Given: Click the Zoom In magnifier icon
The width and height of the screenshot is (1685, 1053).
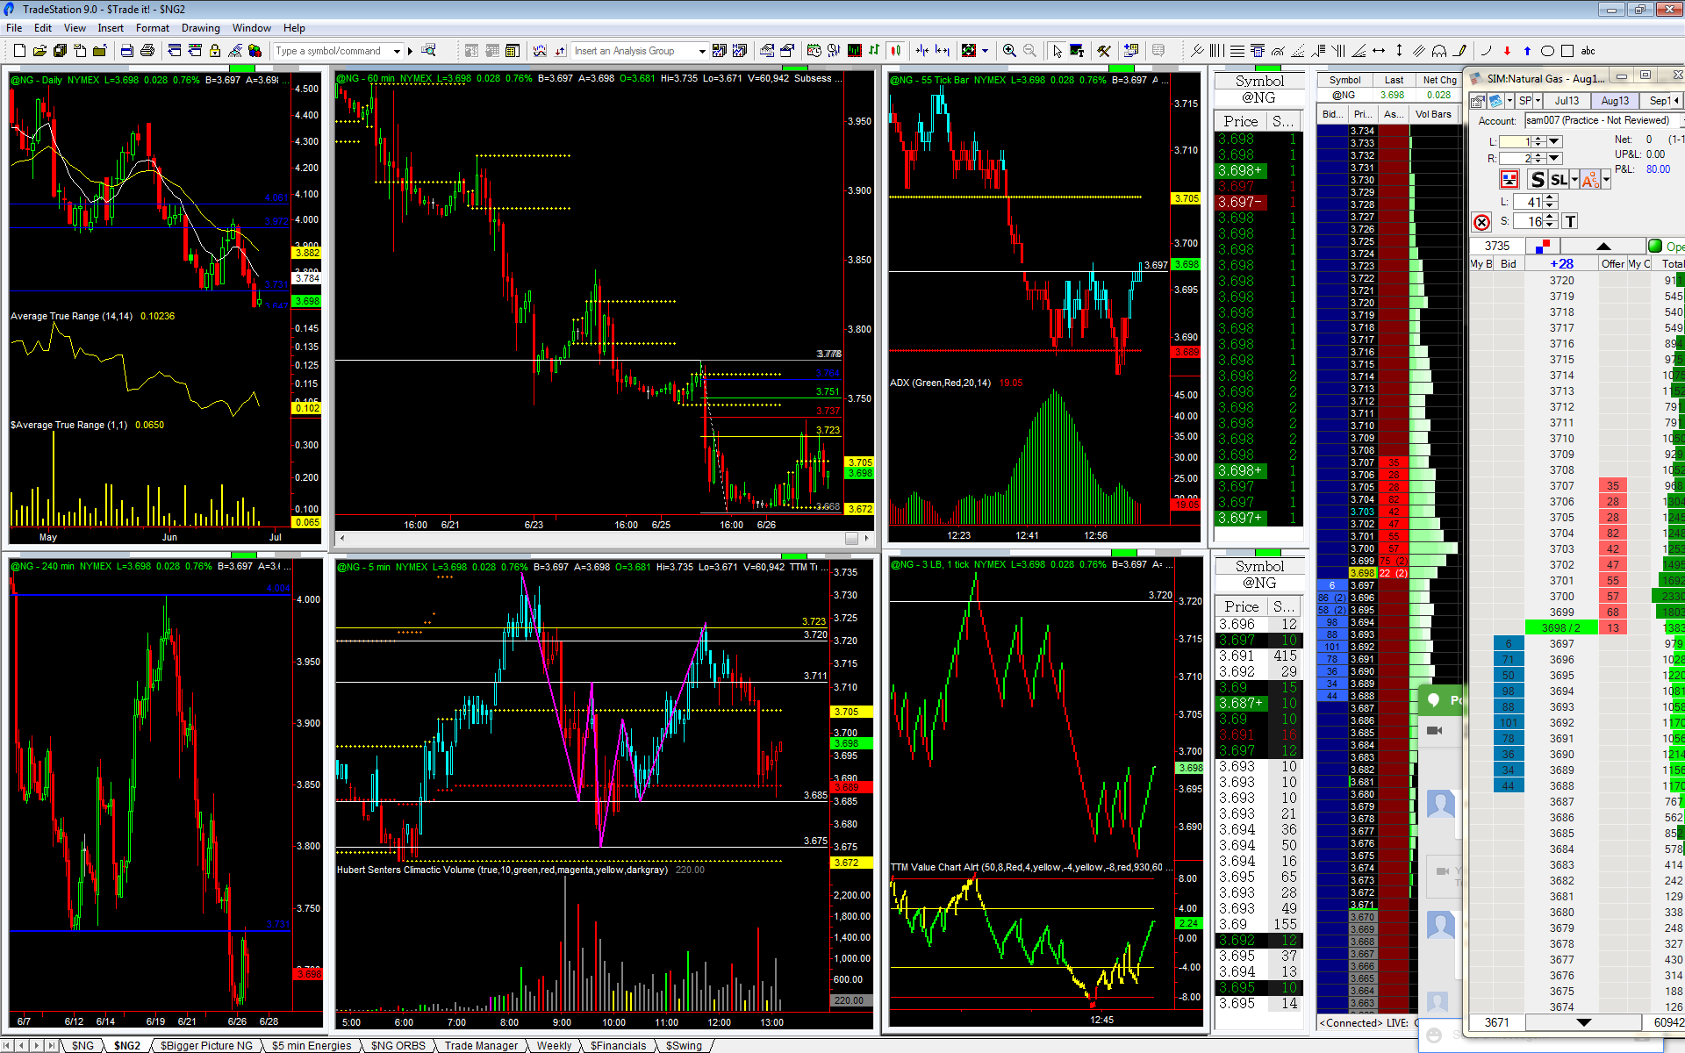Looking at the screenshot, I should tap(1009, 51).
